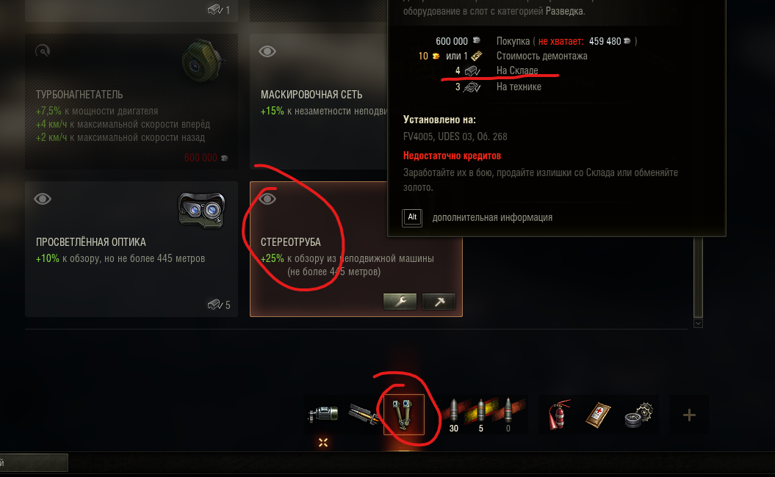Screen dimensions: 775x477
Task: Select the Турбонагнетатель equipment card
Action: coord(131,101)
